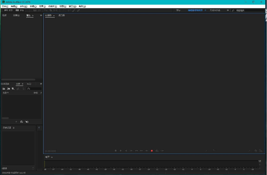Sort files by the 状态 column header
Image resolution: width=267 pixels, height=175 pixels.
pyautogui.click(x=36, y=93)
